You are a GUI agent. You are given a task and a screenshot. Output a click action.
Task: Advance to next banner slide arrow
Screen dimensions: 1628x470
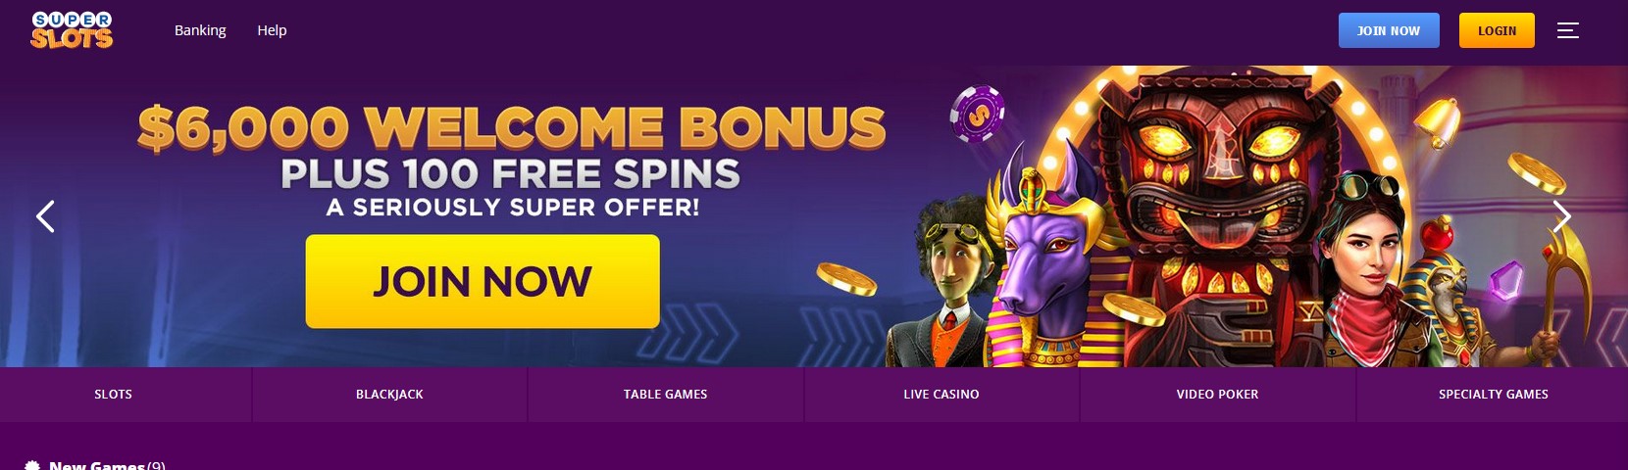pyautogui.click(x=1562, y=216)
